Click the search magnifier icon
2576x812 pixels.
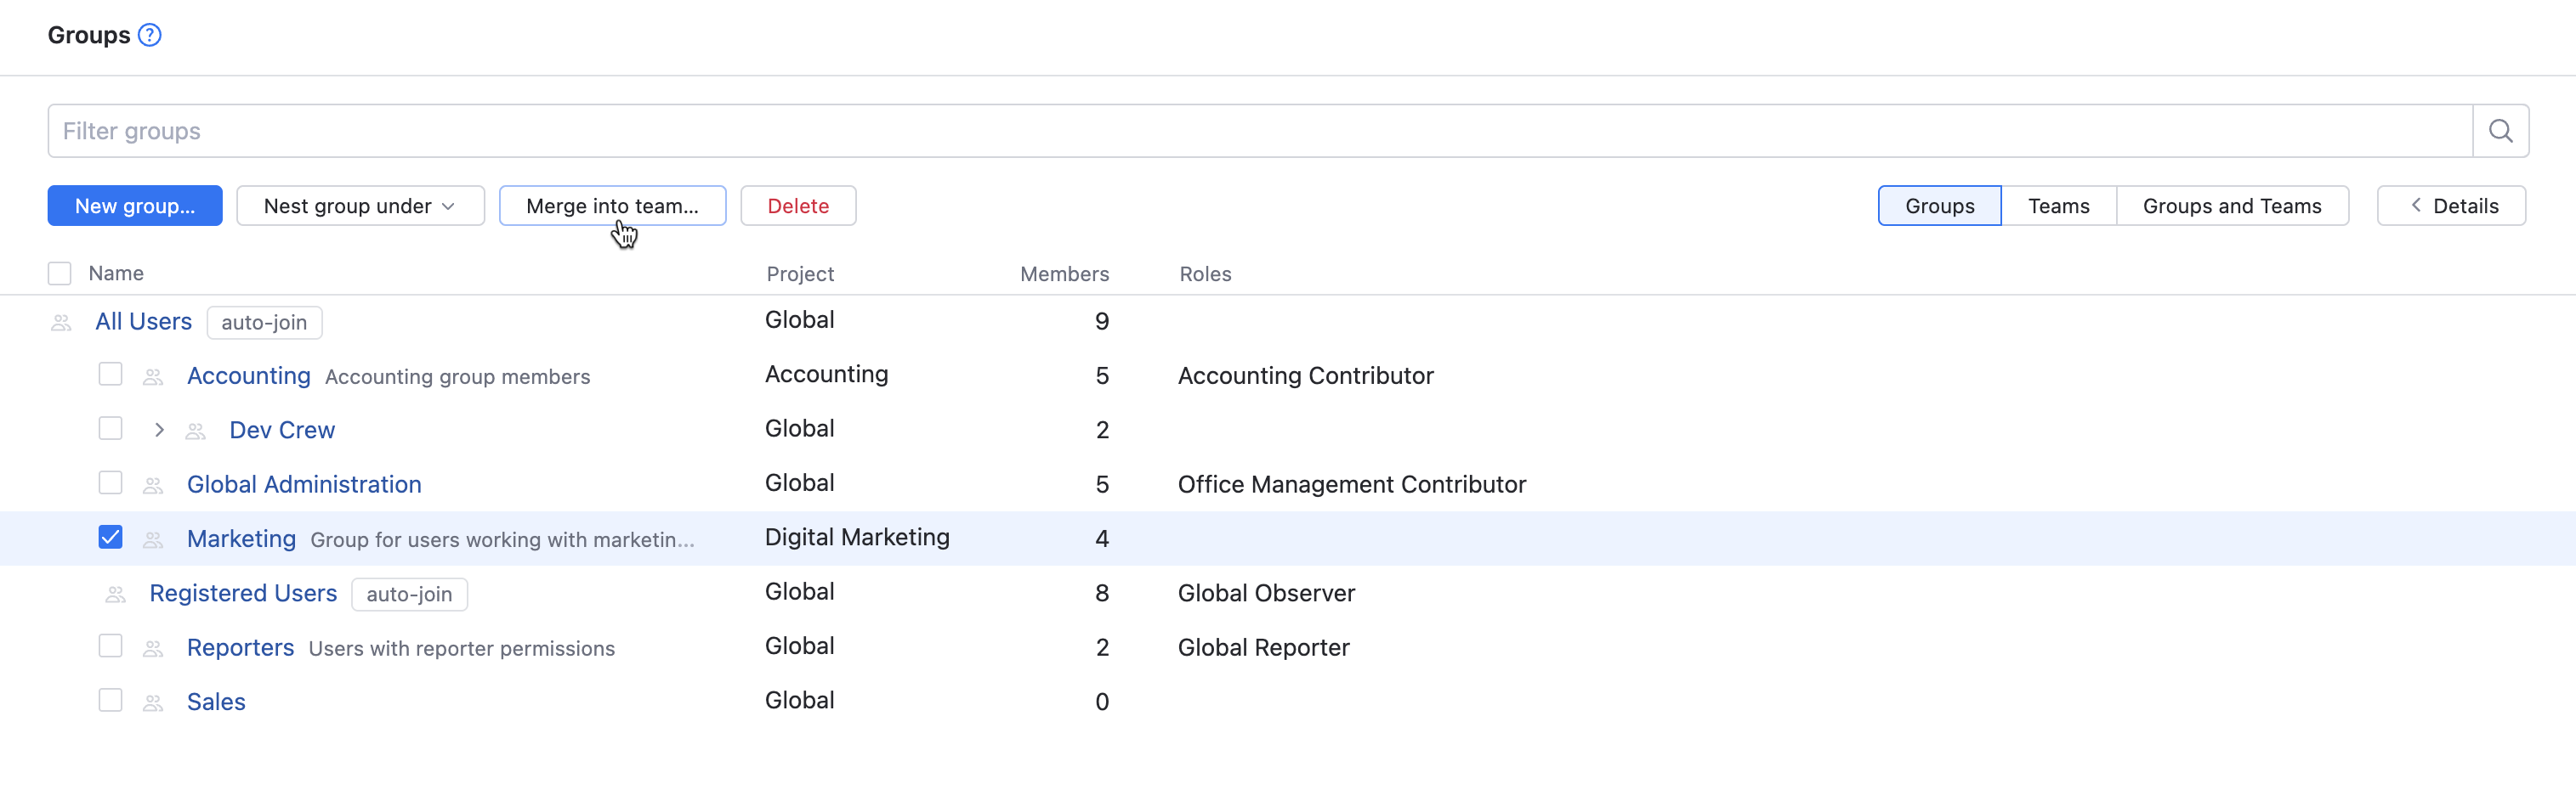click(x=2500, y=131)
